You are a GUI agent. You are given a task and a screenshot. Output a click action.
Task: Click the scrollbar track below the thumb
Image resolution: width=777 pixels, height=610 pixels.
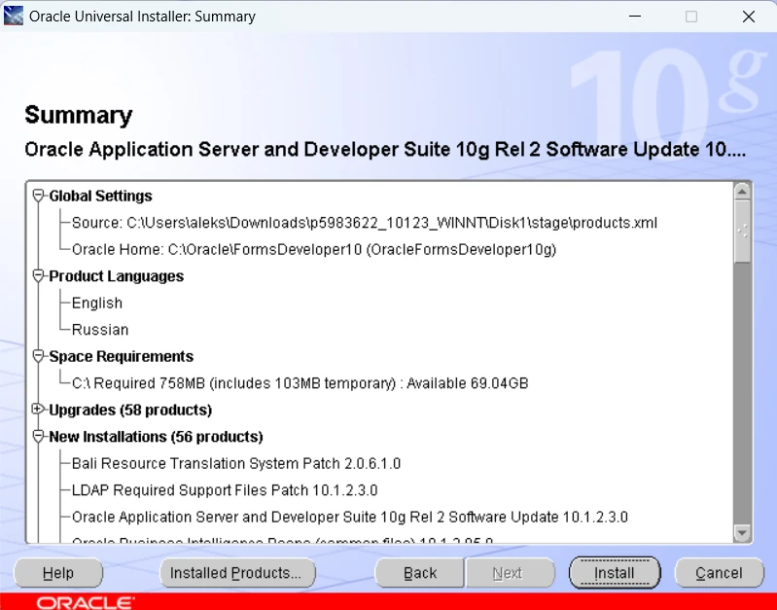pyautogui.click(x=742, y=393)
